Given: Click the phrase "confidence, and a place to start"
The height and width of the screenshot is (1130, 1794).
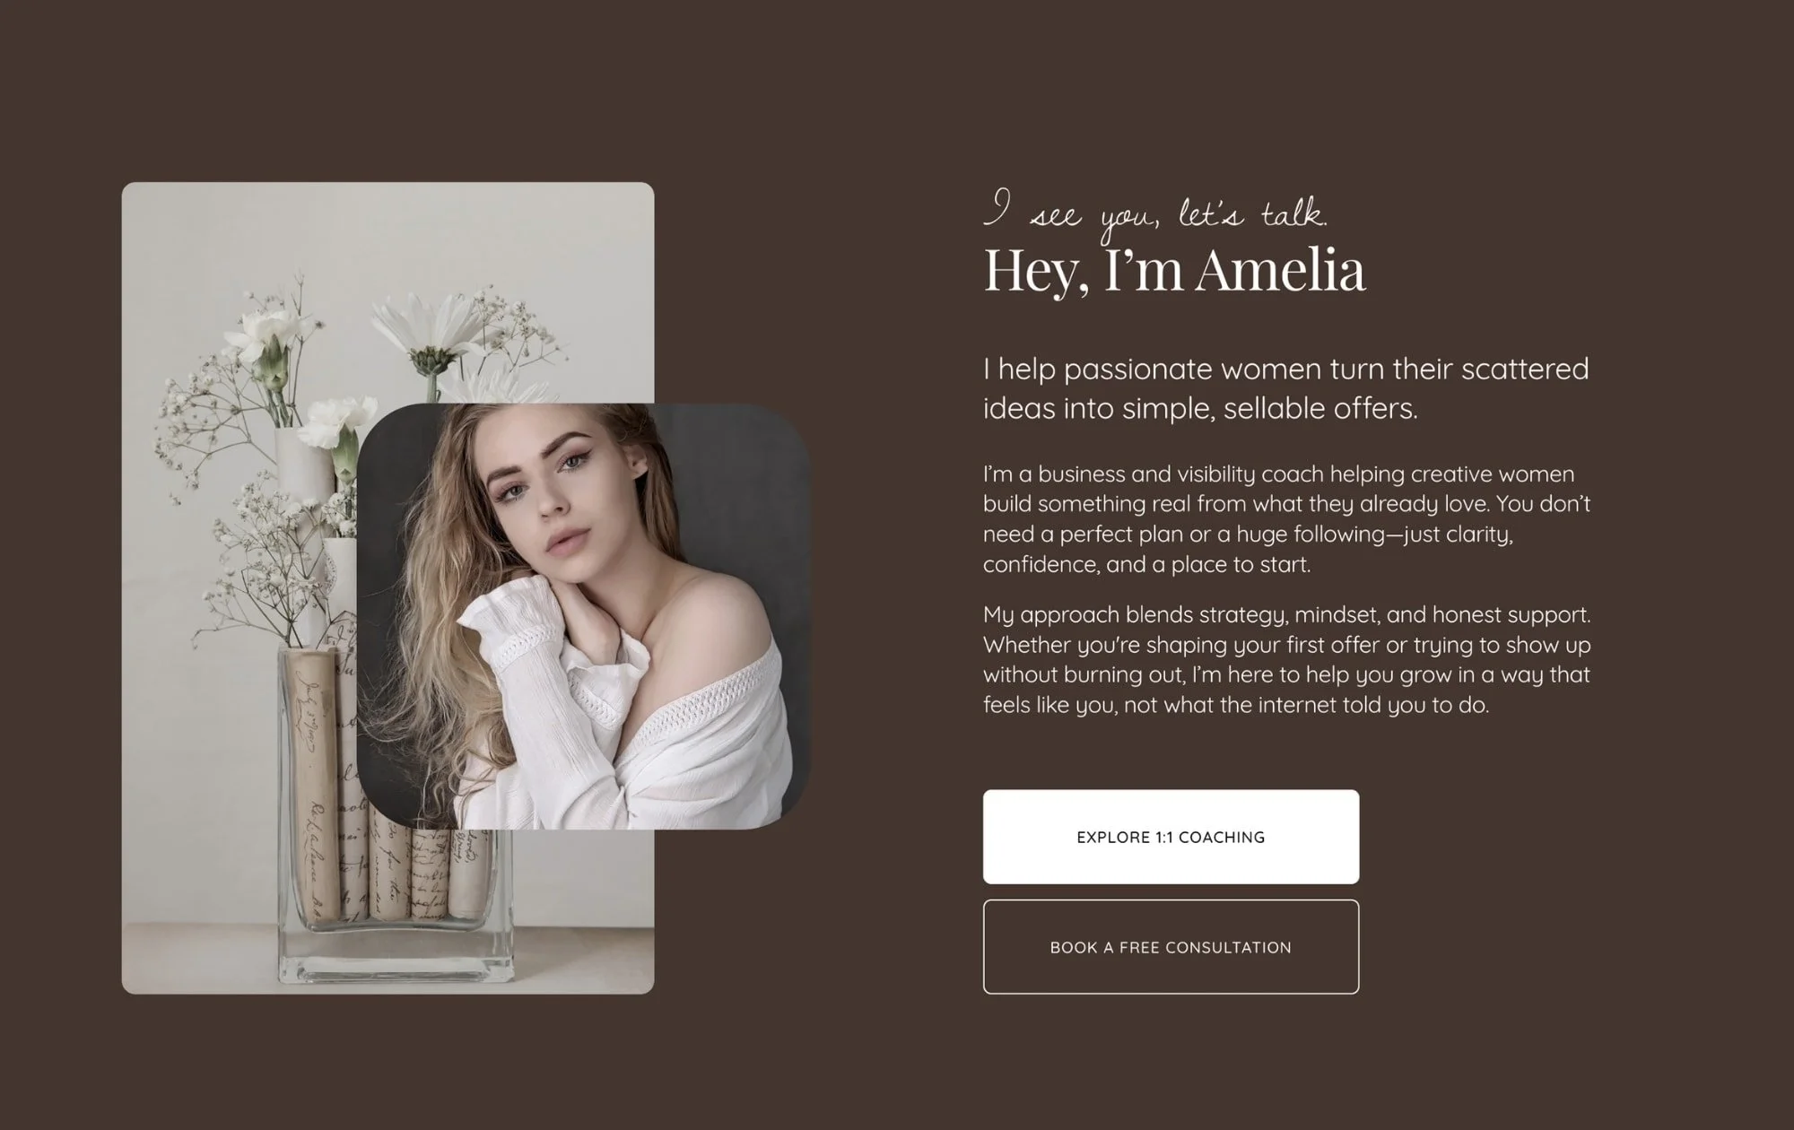Looking at the screenshot, I should coord(1146,564).
